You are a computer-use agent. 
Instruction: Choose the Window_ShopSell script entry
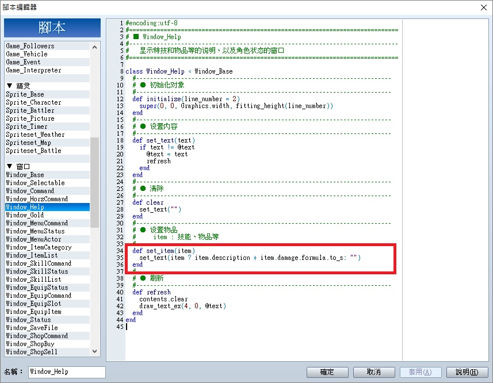click(x=48, y=352)
